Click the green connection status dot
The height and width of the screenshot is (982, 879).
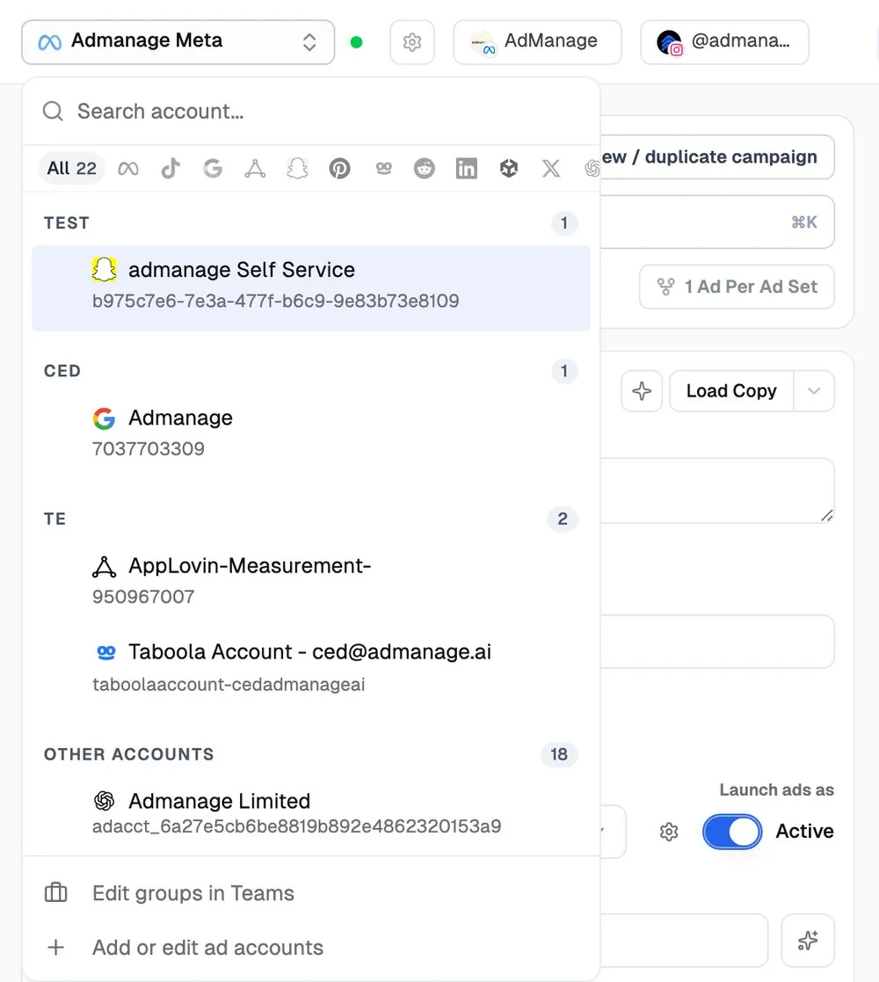click(x=356, y=42)
